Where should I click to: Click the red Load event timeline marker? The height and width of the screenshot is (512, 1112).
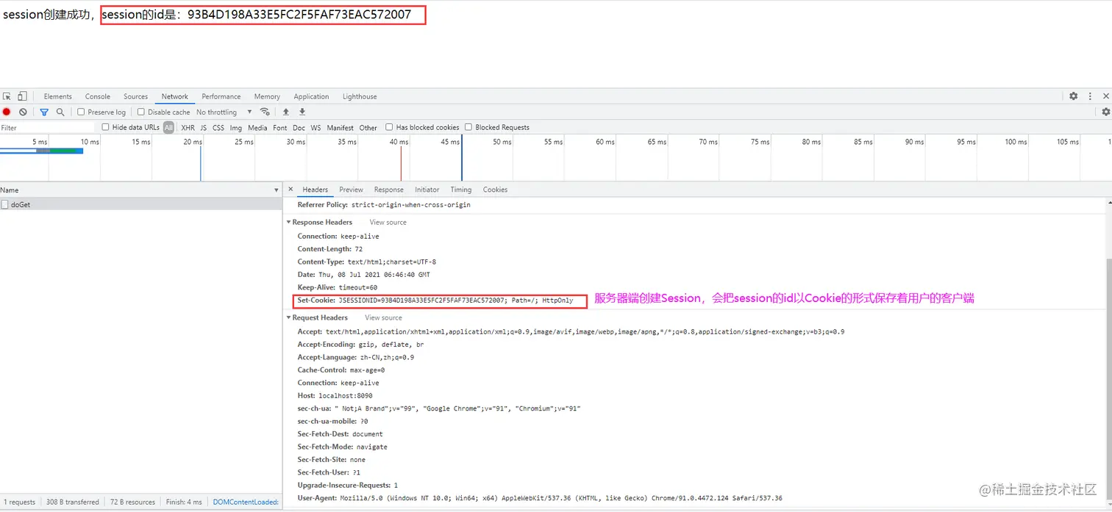point(401,162)
